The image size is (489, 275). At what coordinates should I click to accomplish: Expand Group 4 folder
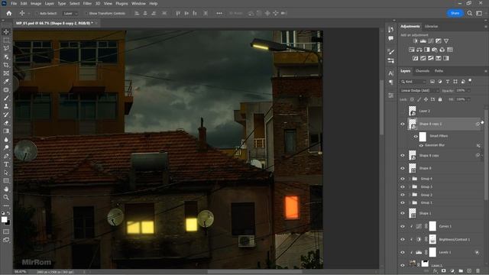tap(410, 179)
